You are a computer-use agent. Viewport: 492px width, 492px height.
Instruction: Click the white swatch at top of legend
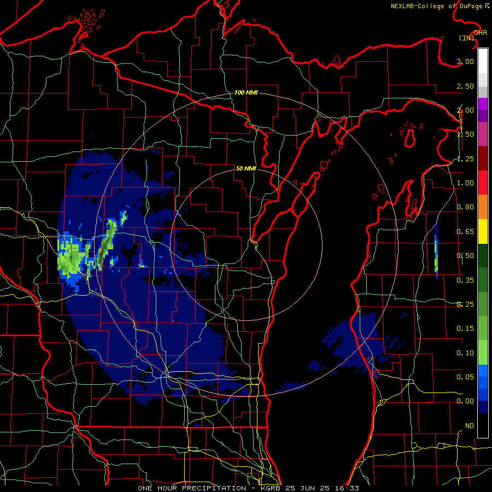[x=483, y=61]
